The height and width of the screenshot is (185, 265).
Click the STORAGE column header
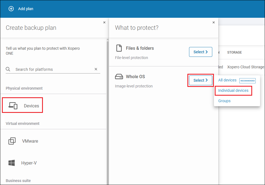pos(234,52)
